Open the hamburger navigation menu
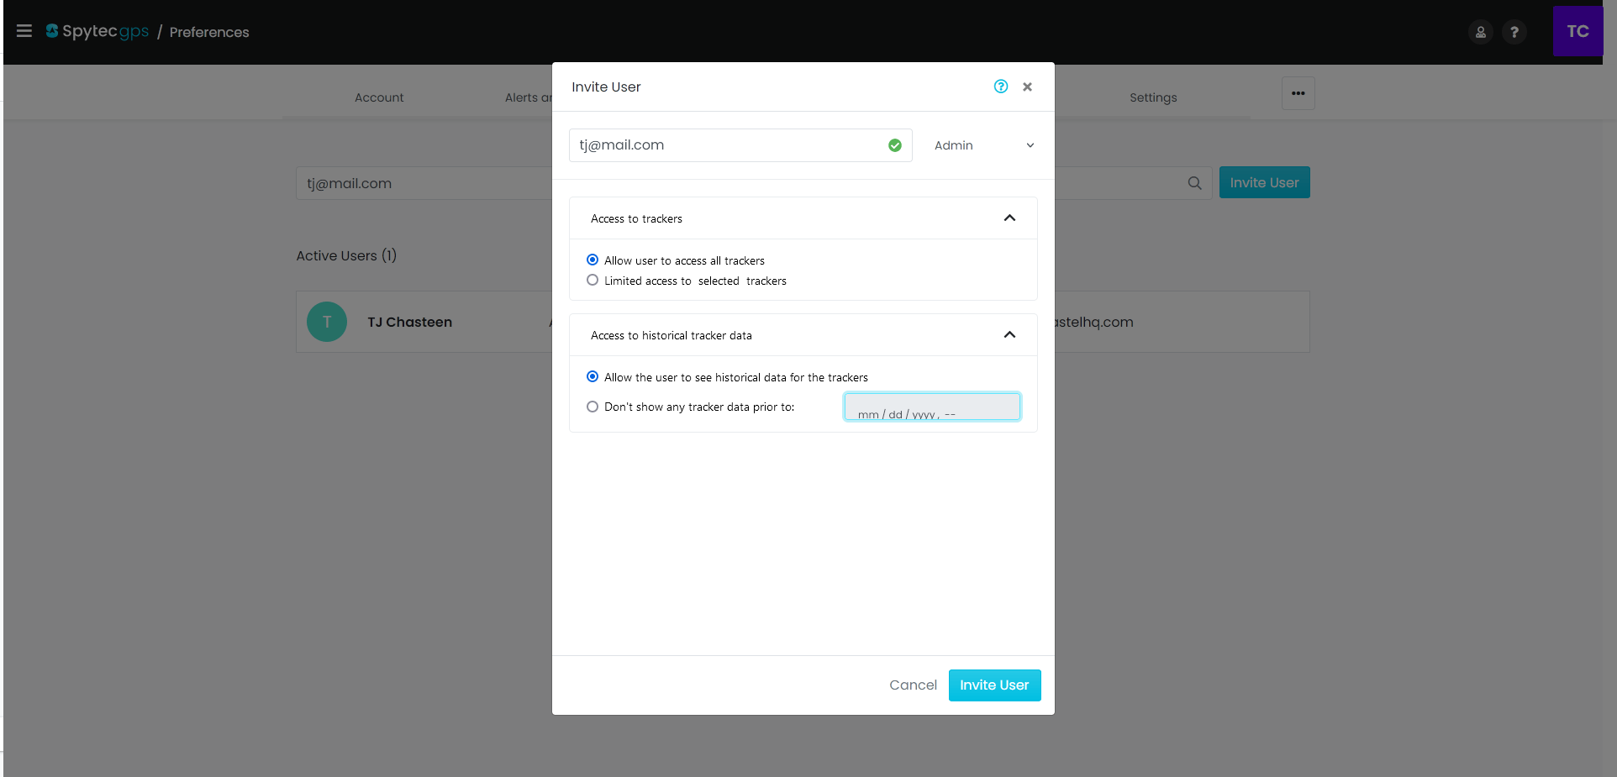1617x777 pixels. click(24, 31)
